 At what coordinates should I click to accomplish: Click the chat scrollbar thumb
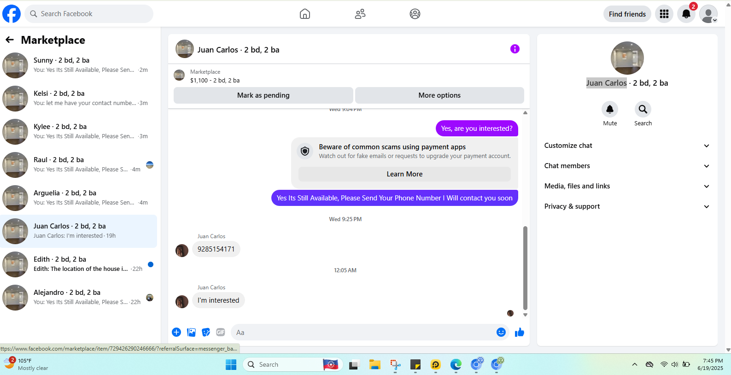[525, 268]
